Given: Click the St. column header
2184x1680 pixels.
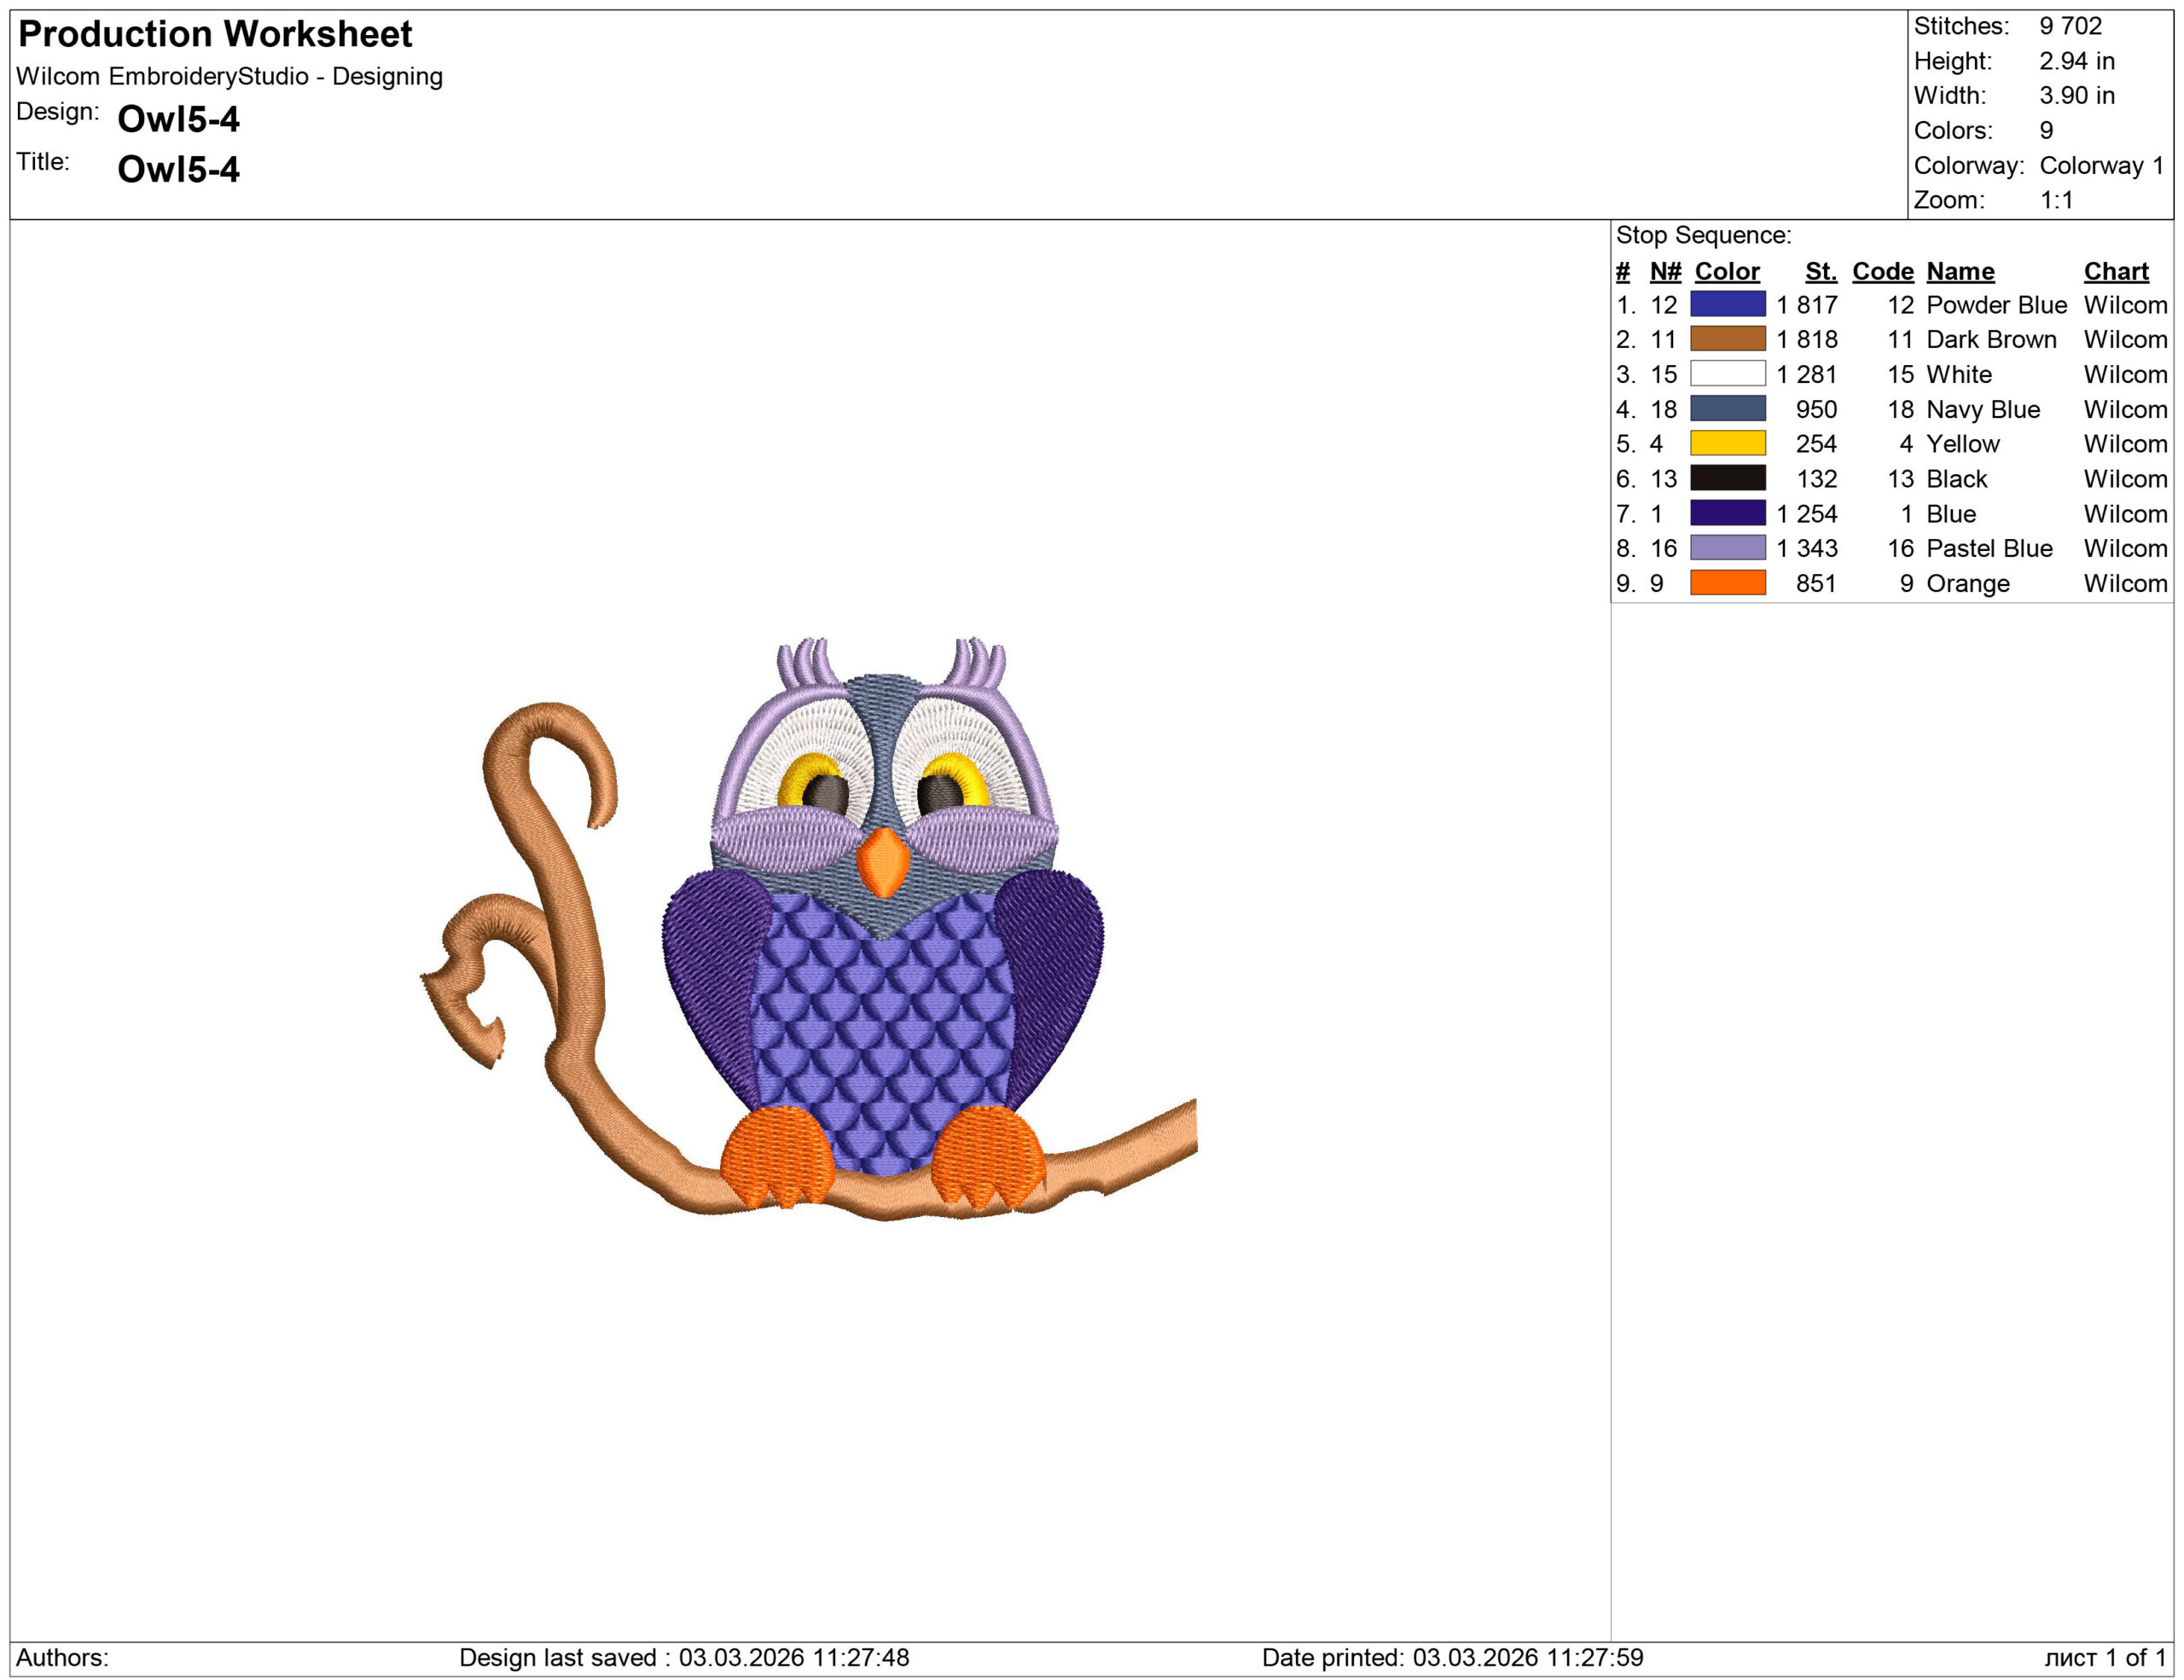Looking at the screenshot, I should click(x=1824, y=271).
